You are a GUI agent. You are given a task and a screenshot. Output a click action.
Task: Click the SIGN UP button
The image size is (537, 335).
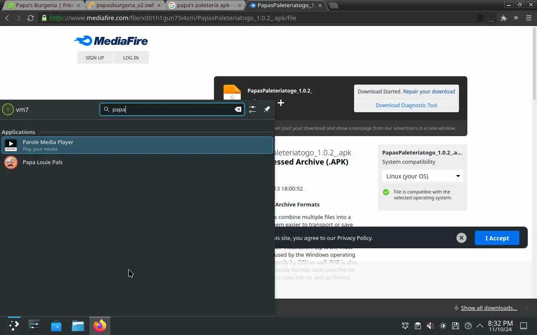click(x=95, y=58)
